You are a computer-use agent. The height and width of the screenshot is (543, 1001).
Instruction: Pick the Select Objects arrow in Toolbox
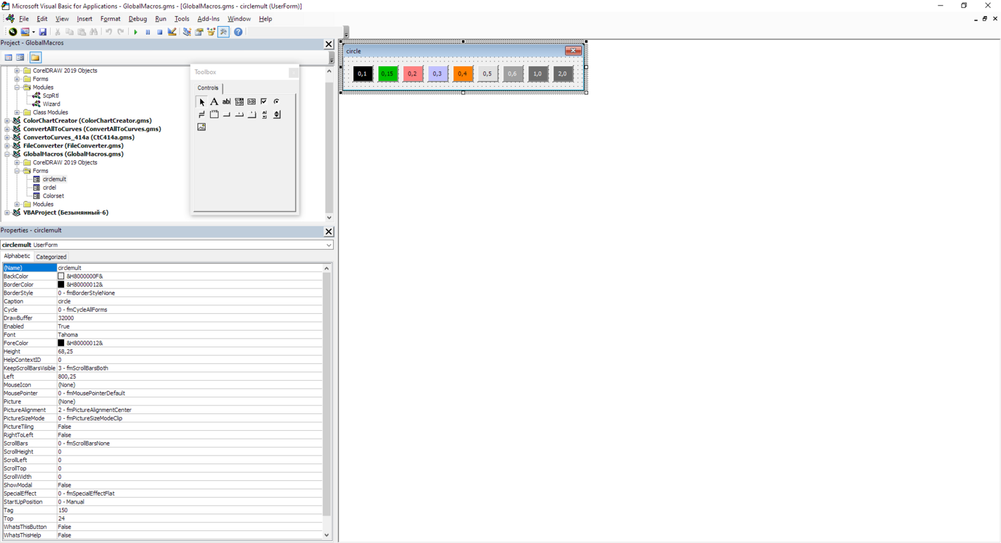(x=202, y=102)
